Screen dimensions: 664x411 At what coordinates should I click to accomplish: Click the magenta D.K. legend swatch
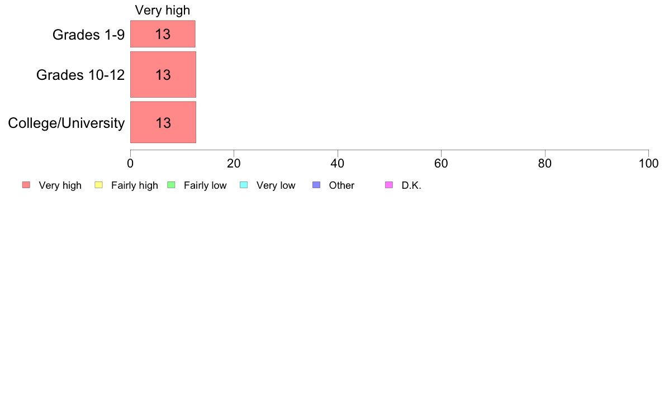coord(389,185)
